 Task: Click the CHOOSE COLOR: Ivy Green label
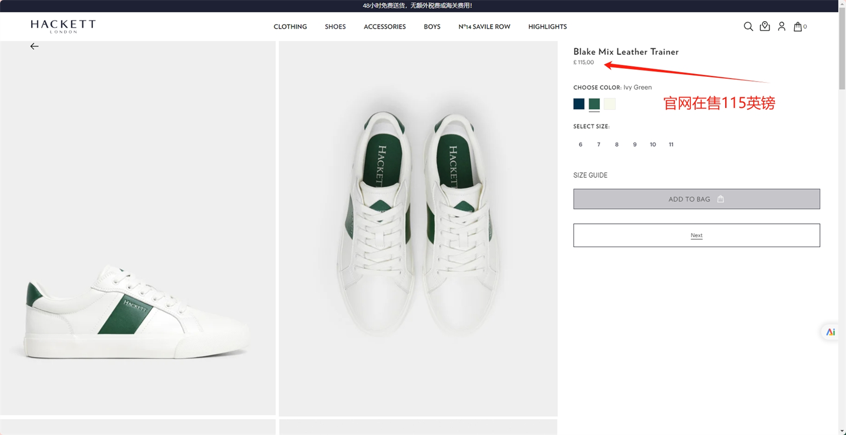[612, 87]
